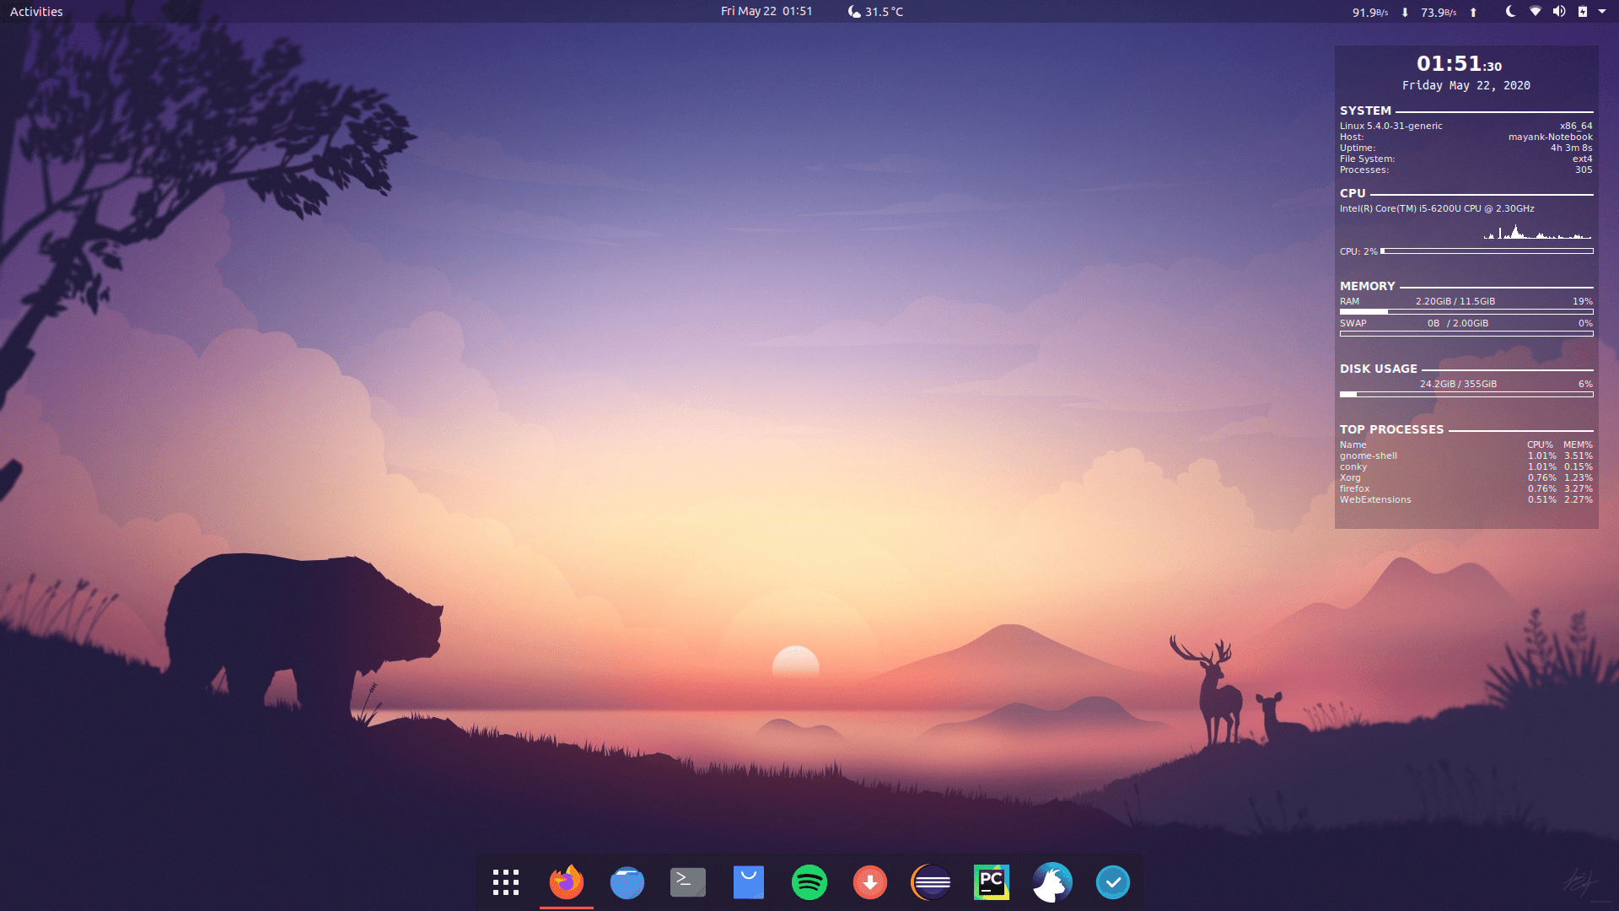This screenshot has height=911, width=1619.
Task: Click the processes count 305
Action: pyautogui.click(x=1584, y=170)
